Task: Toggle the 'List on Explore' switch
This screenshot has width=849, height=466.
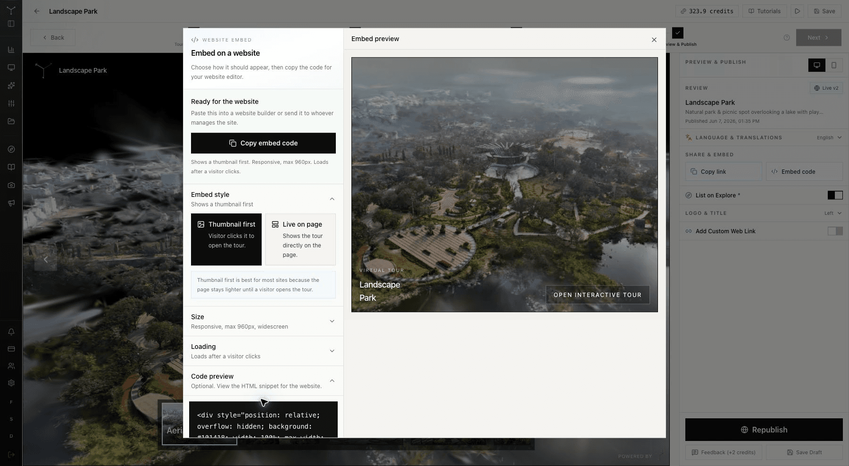Action: pos(835,195)
